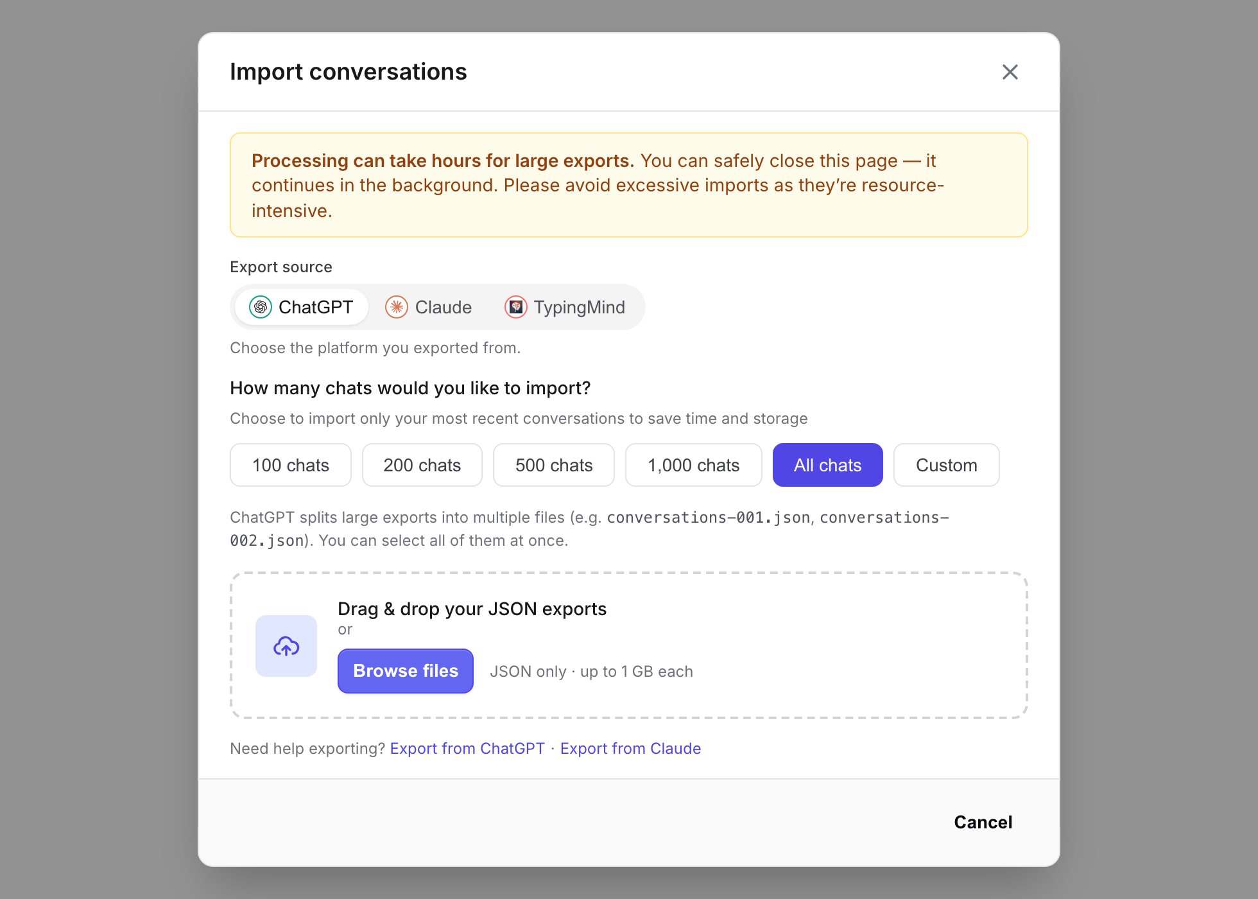
Task: Click the 'Drag & drop your JSON exports' text
Action: (472, 609)
